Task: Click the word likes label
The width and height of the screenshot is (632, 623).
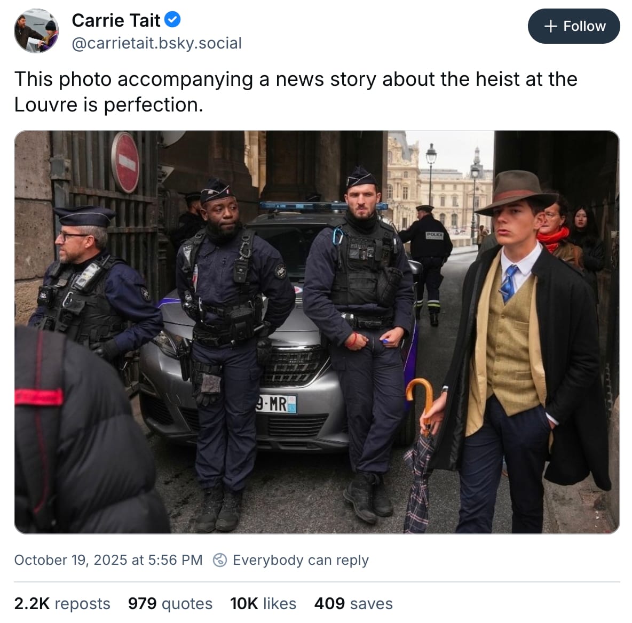Action: point(280,603)
